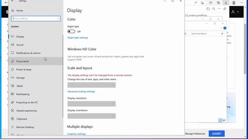Click the Windows HD Color heading
The width and height of the screenshot is (248, 139).
pos(82,49)
